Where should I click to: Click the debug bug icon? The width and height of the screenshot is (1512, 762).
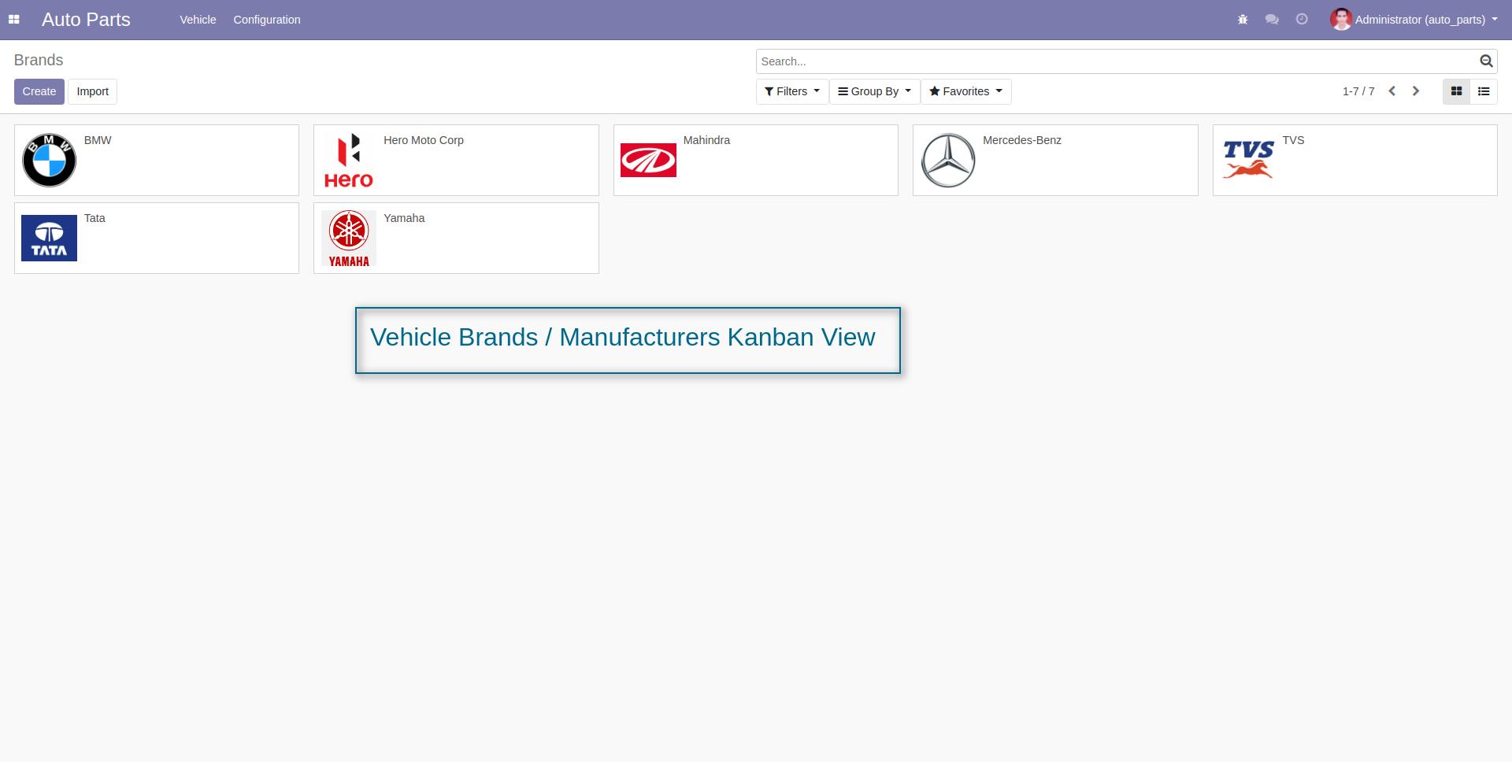(x=1243, y=20)
